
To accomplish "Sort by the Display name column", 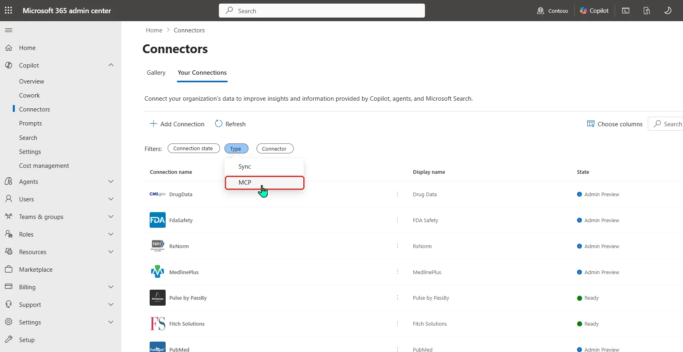I will tap(429, 172).
